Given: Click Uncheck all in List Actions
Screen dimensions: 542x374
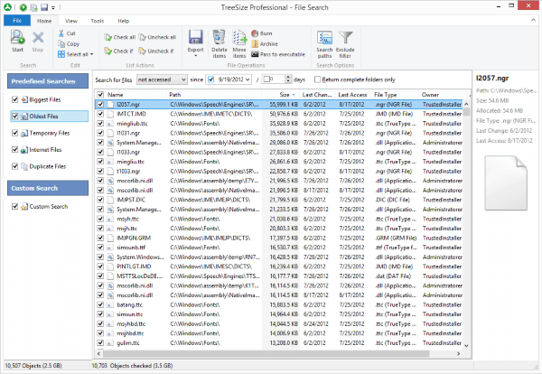Looking at the screenshot, I should point(157,37).
